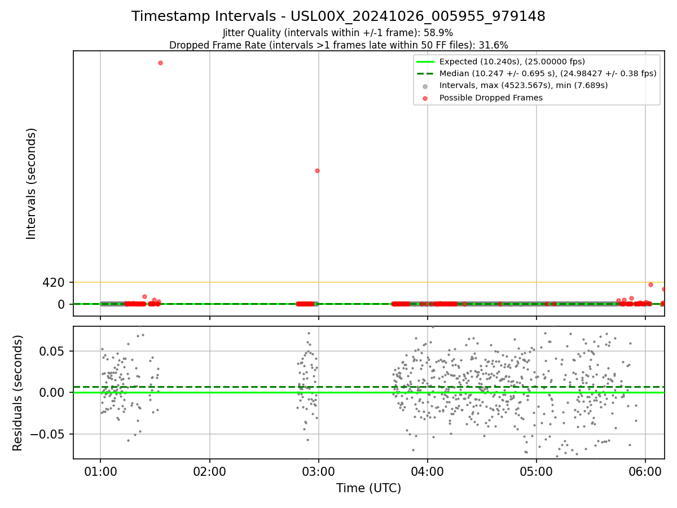Select the Jitter Quality 58.9% subtitle line

tap(338, 33)
